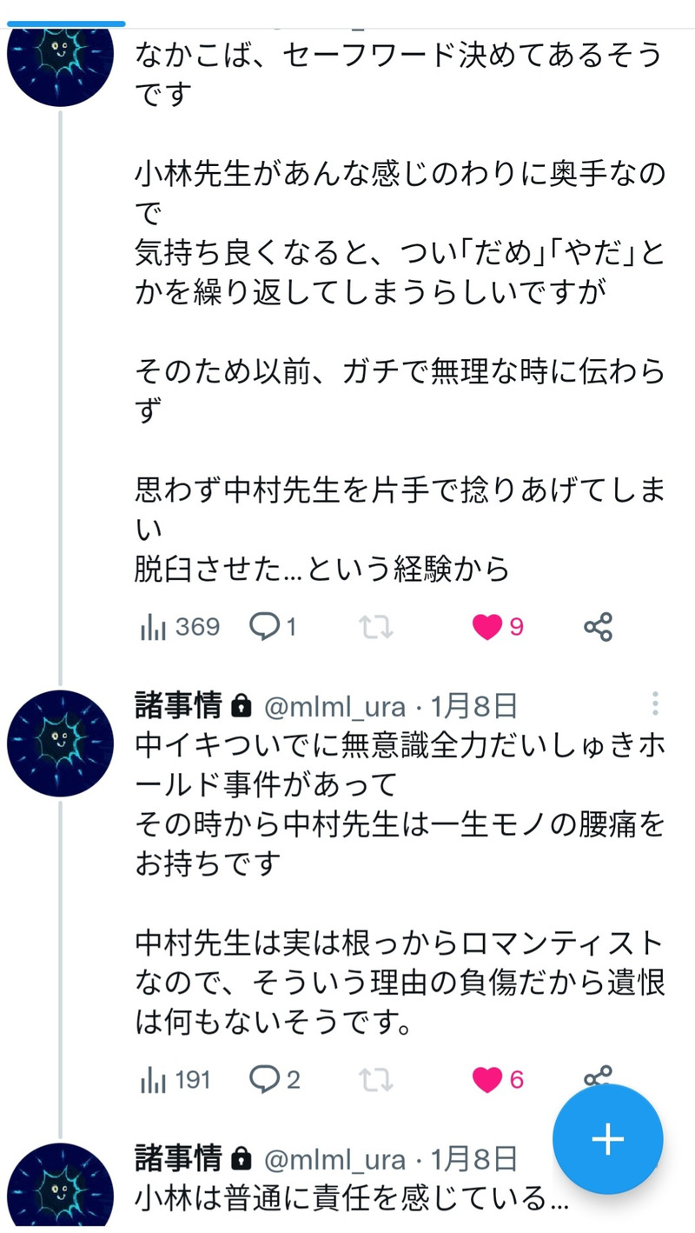Open view stats on the 369-views tweet
The image size is (695, 1233).
(180, 627)
